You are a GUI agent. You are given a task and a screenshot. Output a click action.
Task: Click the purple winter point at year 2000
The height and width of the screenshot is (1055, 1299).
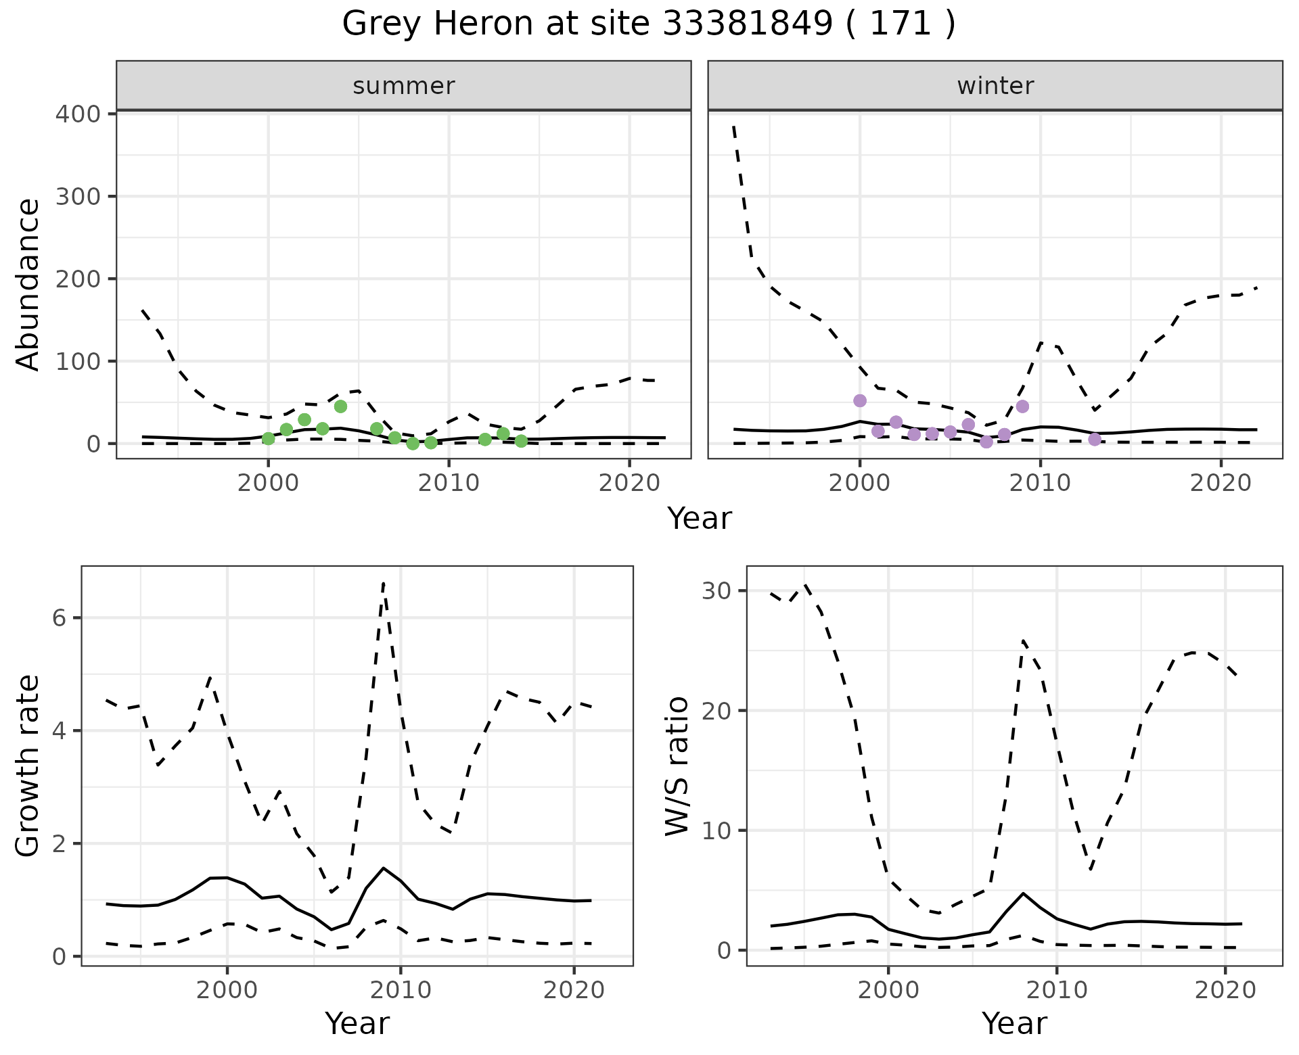(x=860, y=400)
